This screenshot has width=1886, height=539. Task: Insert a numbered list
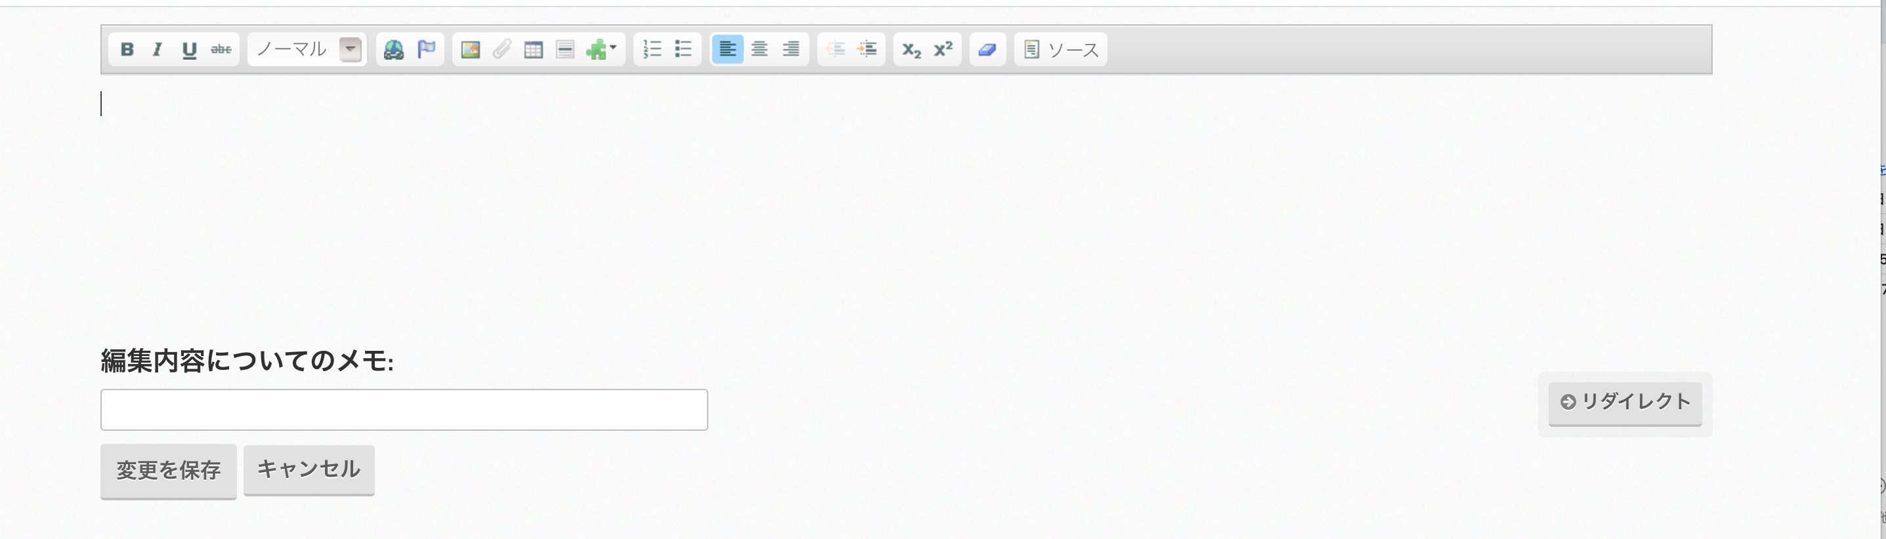pos(652,50)
